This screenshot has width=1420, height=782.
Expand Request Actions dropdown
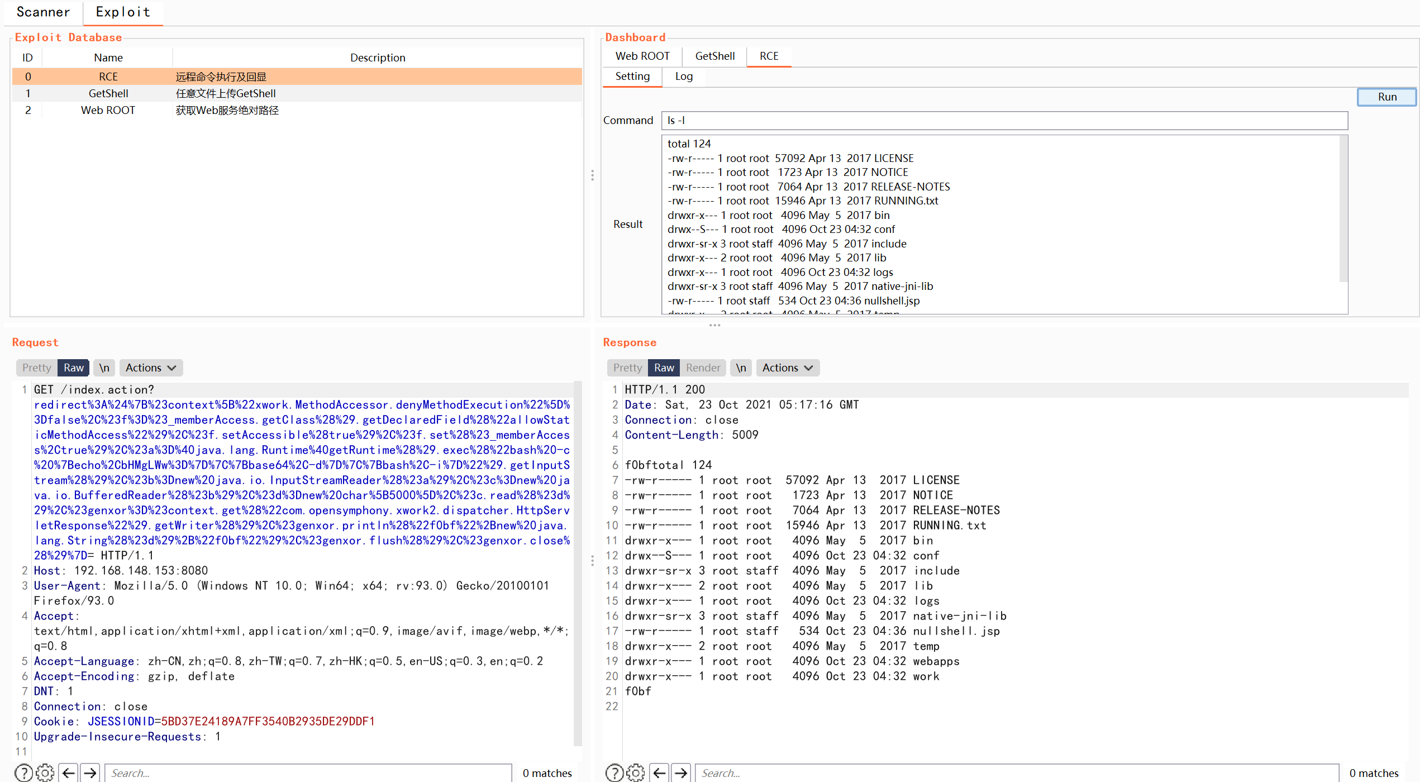click(x=150, y=368)
